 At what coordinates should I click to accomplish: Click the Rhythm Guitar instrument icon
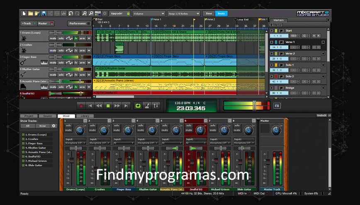click(x=23, y=74)
